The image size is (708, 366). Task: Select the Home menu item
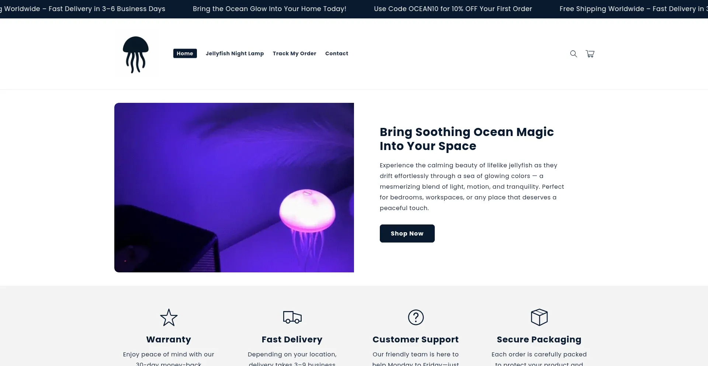coord(185,53)
